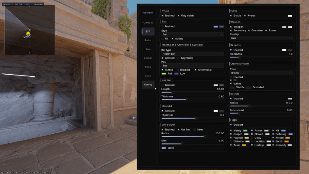
Task: Pick the blue Low health color swatch
Action: tap(176, 74)
